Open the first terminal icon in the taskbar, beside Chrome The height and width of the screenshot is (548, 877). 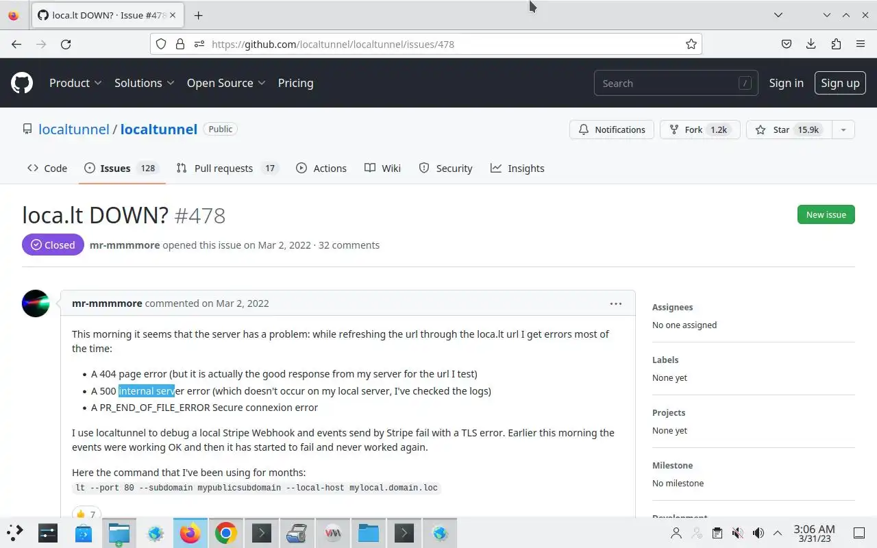261,533
